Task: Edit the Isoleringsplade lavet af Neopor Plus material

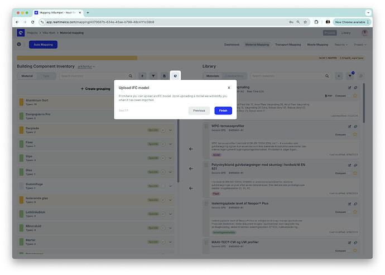Action: click(349, 204)
